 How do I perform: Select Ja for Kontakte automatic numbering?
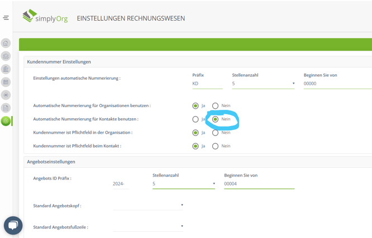click(195, 119)
